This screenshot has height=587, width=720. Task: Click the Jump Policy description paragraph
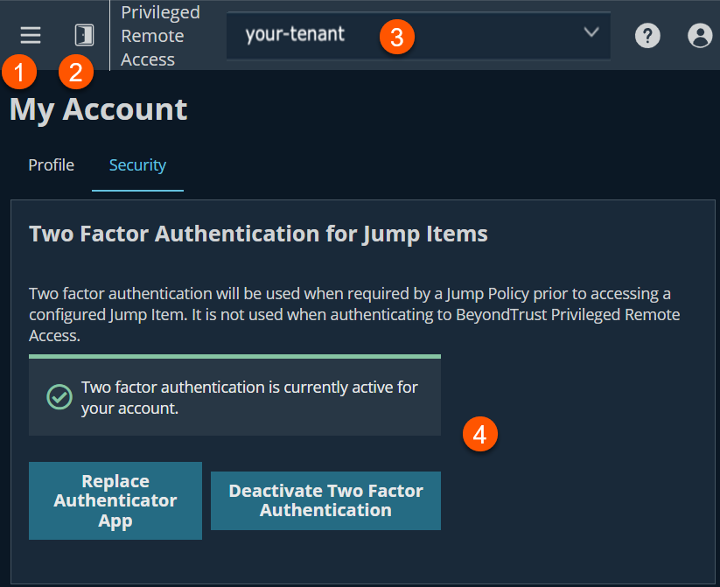click(x=354, y=315)
